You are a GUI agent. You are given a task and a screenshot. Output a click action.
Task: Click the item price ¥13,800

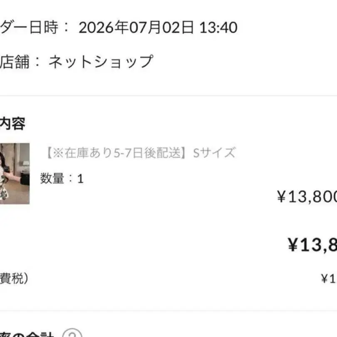point(307,197)
